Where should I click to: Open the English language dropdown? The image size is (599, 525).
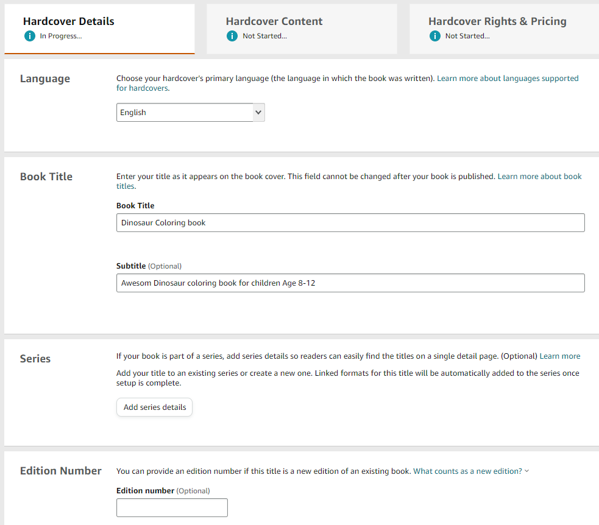pos(190,112)
